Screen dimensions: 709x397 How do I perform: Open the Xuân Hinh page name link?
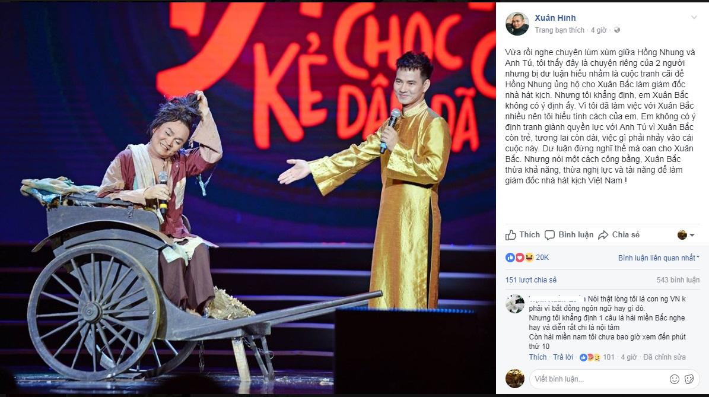point(555,18)
